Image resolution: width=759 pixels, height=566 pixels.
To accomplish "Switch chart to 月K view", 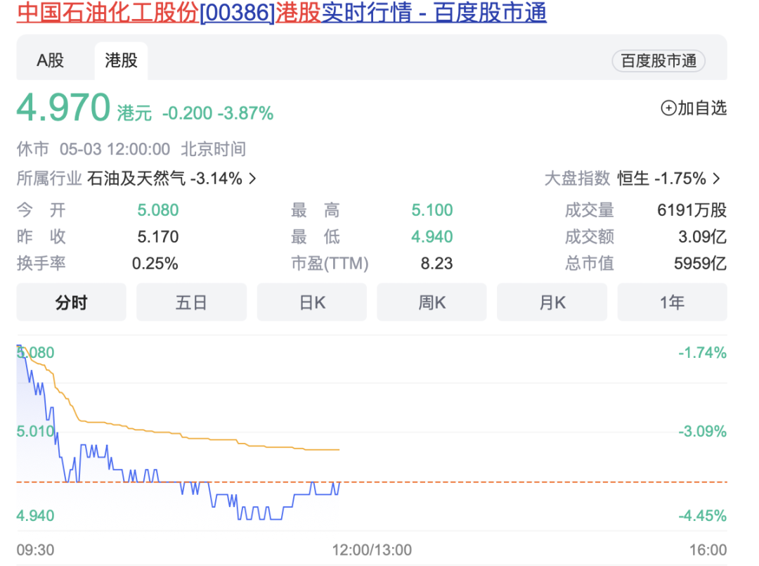I will click(552, 302).
